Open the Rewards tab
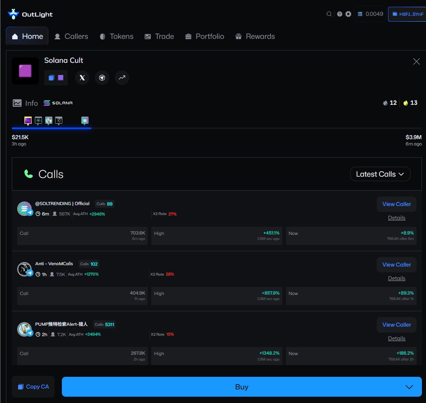The width and height of the screenshot is (426, 403). [255, 36]
